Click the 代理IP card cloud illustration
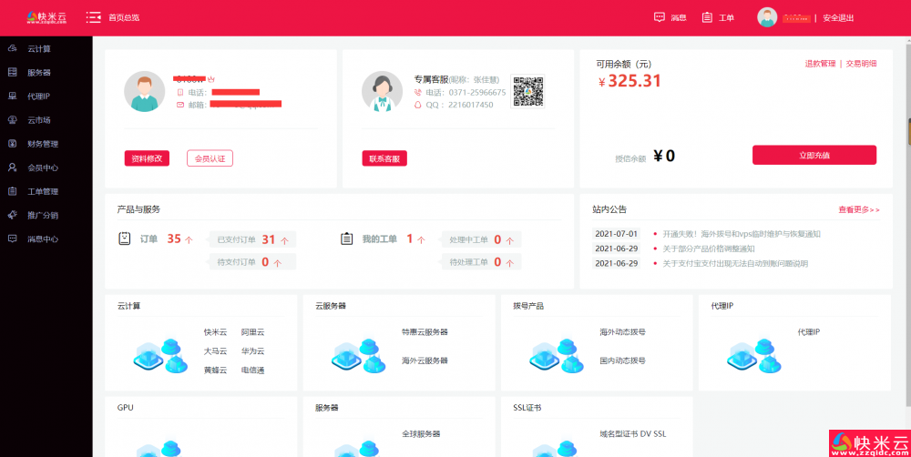Viewport: 911px width, 457px height. pyautogui.click(x=754, y=355)
